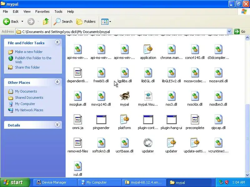Image resolution: width=250 pixels, height=187 pixels.
Task: Open the File menu
Action: (x=5, y=12)
